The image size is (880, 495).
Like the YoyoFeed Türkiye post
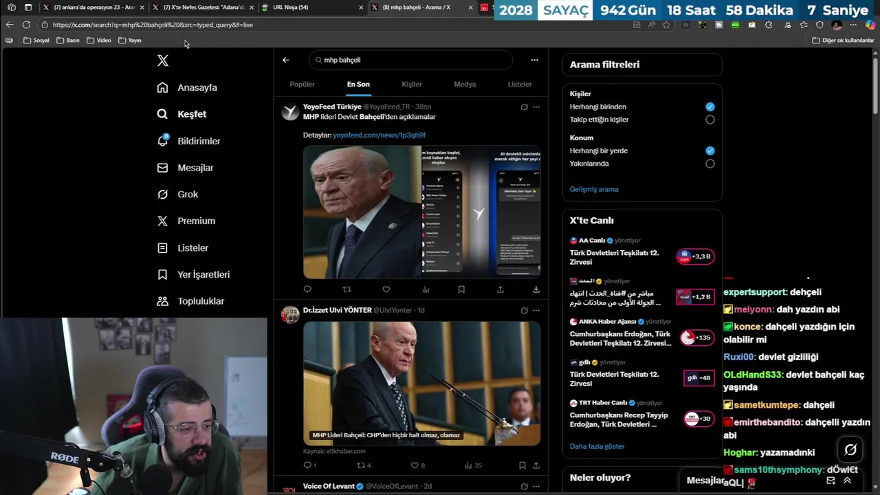coord(386,289)
